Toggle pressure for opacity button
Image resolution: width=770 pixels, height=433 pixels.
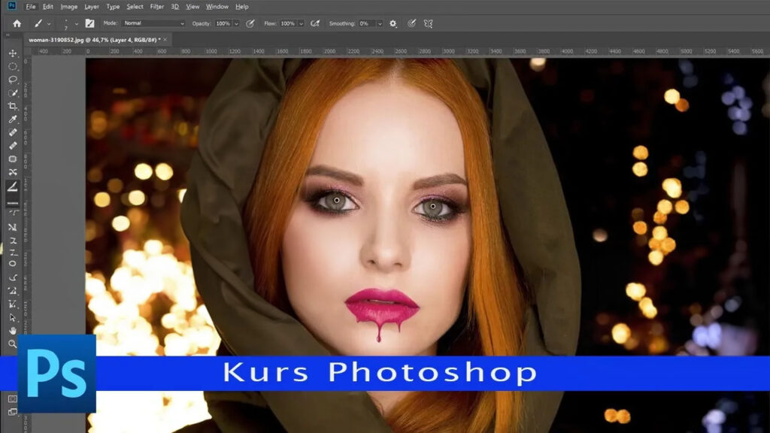(x=250, y=23)
